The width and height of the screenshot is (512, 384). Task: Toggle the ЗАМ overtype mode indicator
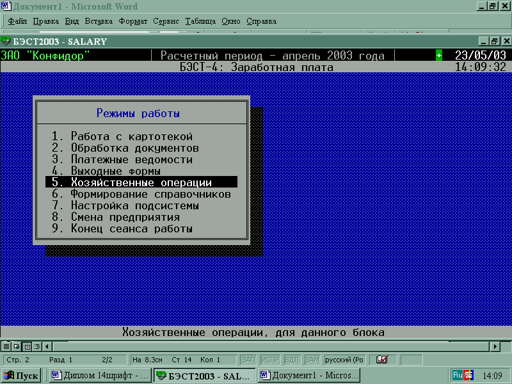[x=312, y=360]
